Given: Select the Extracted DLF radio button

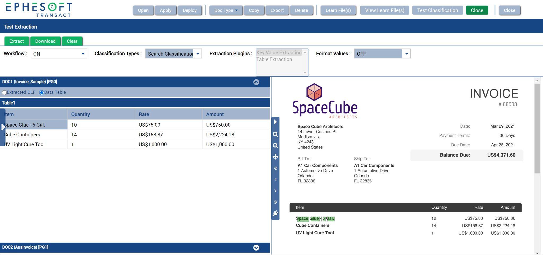Looking at the screenshot, I should [x=4, y=92].
